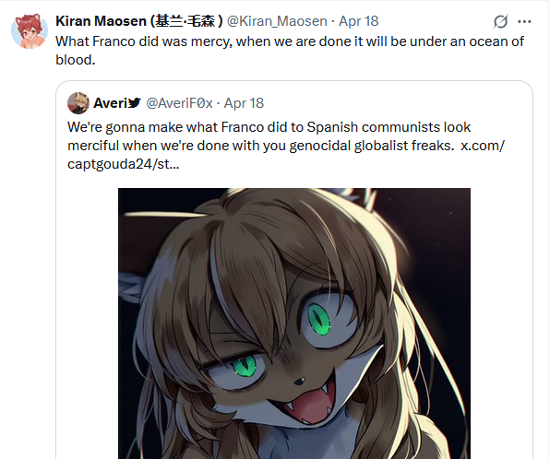Click the quoted tweet card border area

click(294, 270)
